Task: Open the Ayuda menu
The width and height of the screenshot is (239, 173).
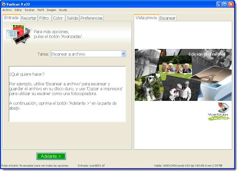Action: (x=63, y=10)
